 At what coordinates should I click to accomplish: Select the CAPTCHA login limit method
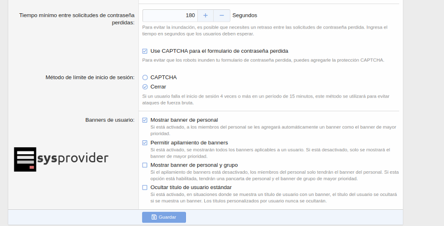point(145,77)
